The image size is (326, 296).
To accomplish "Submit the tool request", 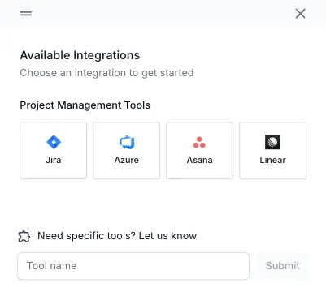I will coord(283,266).
